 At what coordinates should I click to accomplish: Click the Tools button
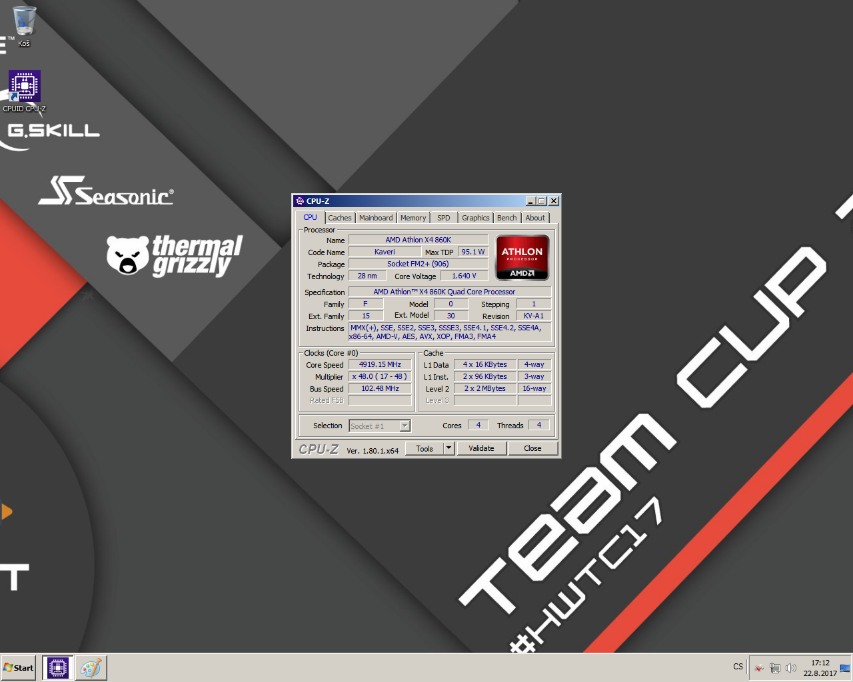(x=425, y=448)
